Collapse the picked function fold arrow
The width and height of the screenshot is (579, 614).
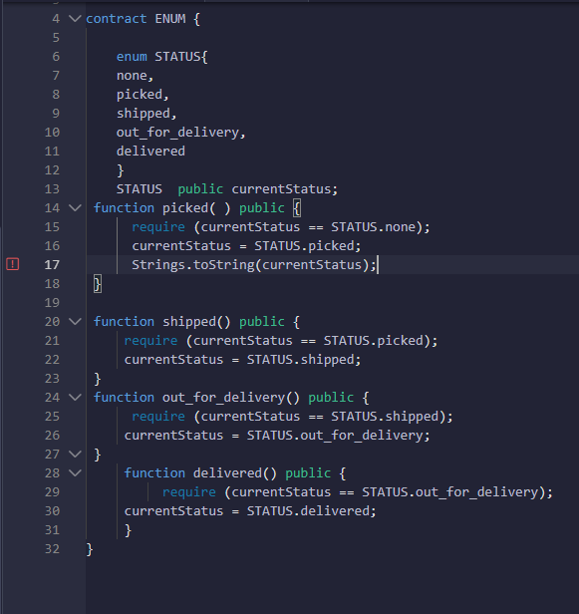(75, 208)
